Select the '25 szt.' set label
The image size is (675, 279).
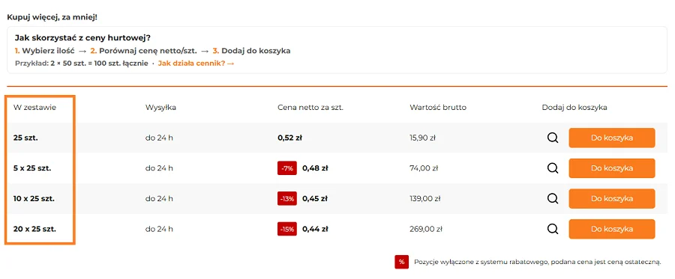[25, 138]
